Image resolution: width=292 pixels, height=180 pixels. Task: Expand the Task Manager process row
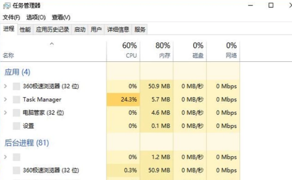click(x=5, y=100)
